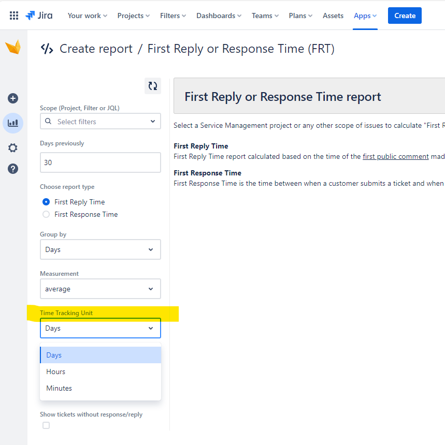Click the Create button
Screen dimensions: 445x445
(405, 16)
